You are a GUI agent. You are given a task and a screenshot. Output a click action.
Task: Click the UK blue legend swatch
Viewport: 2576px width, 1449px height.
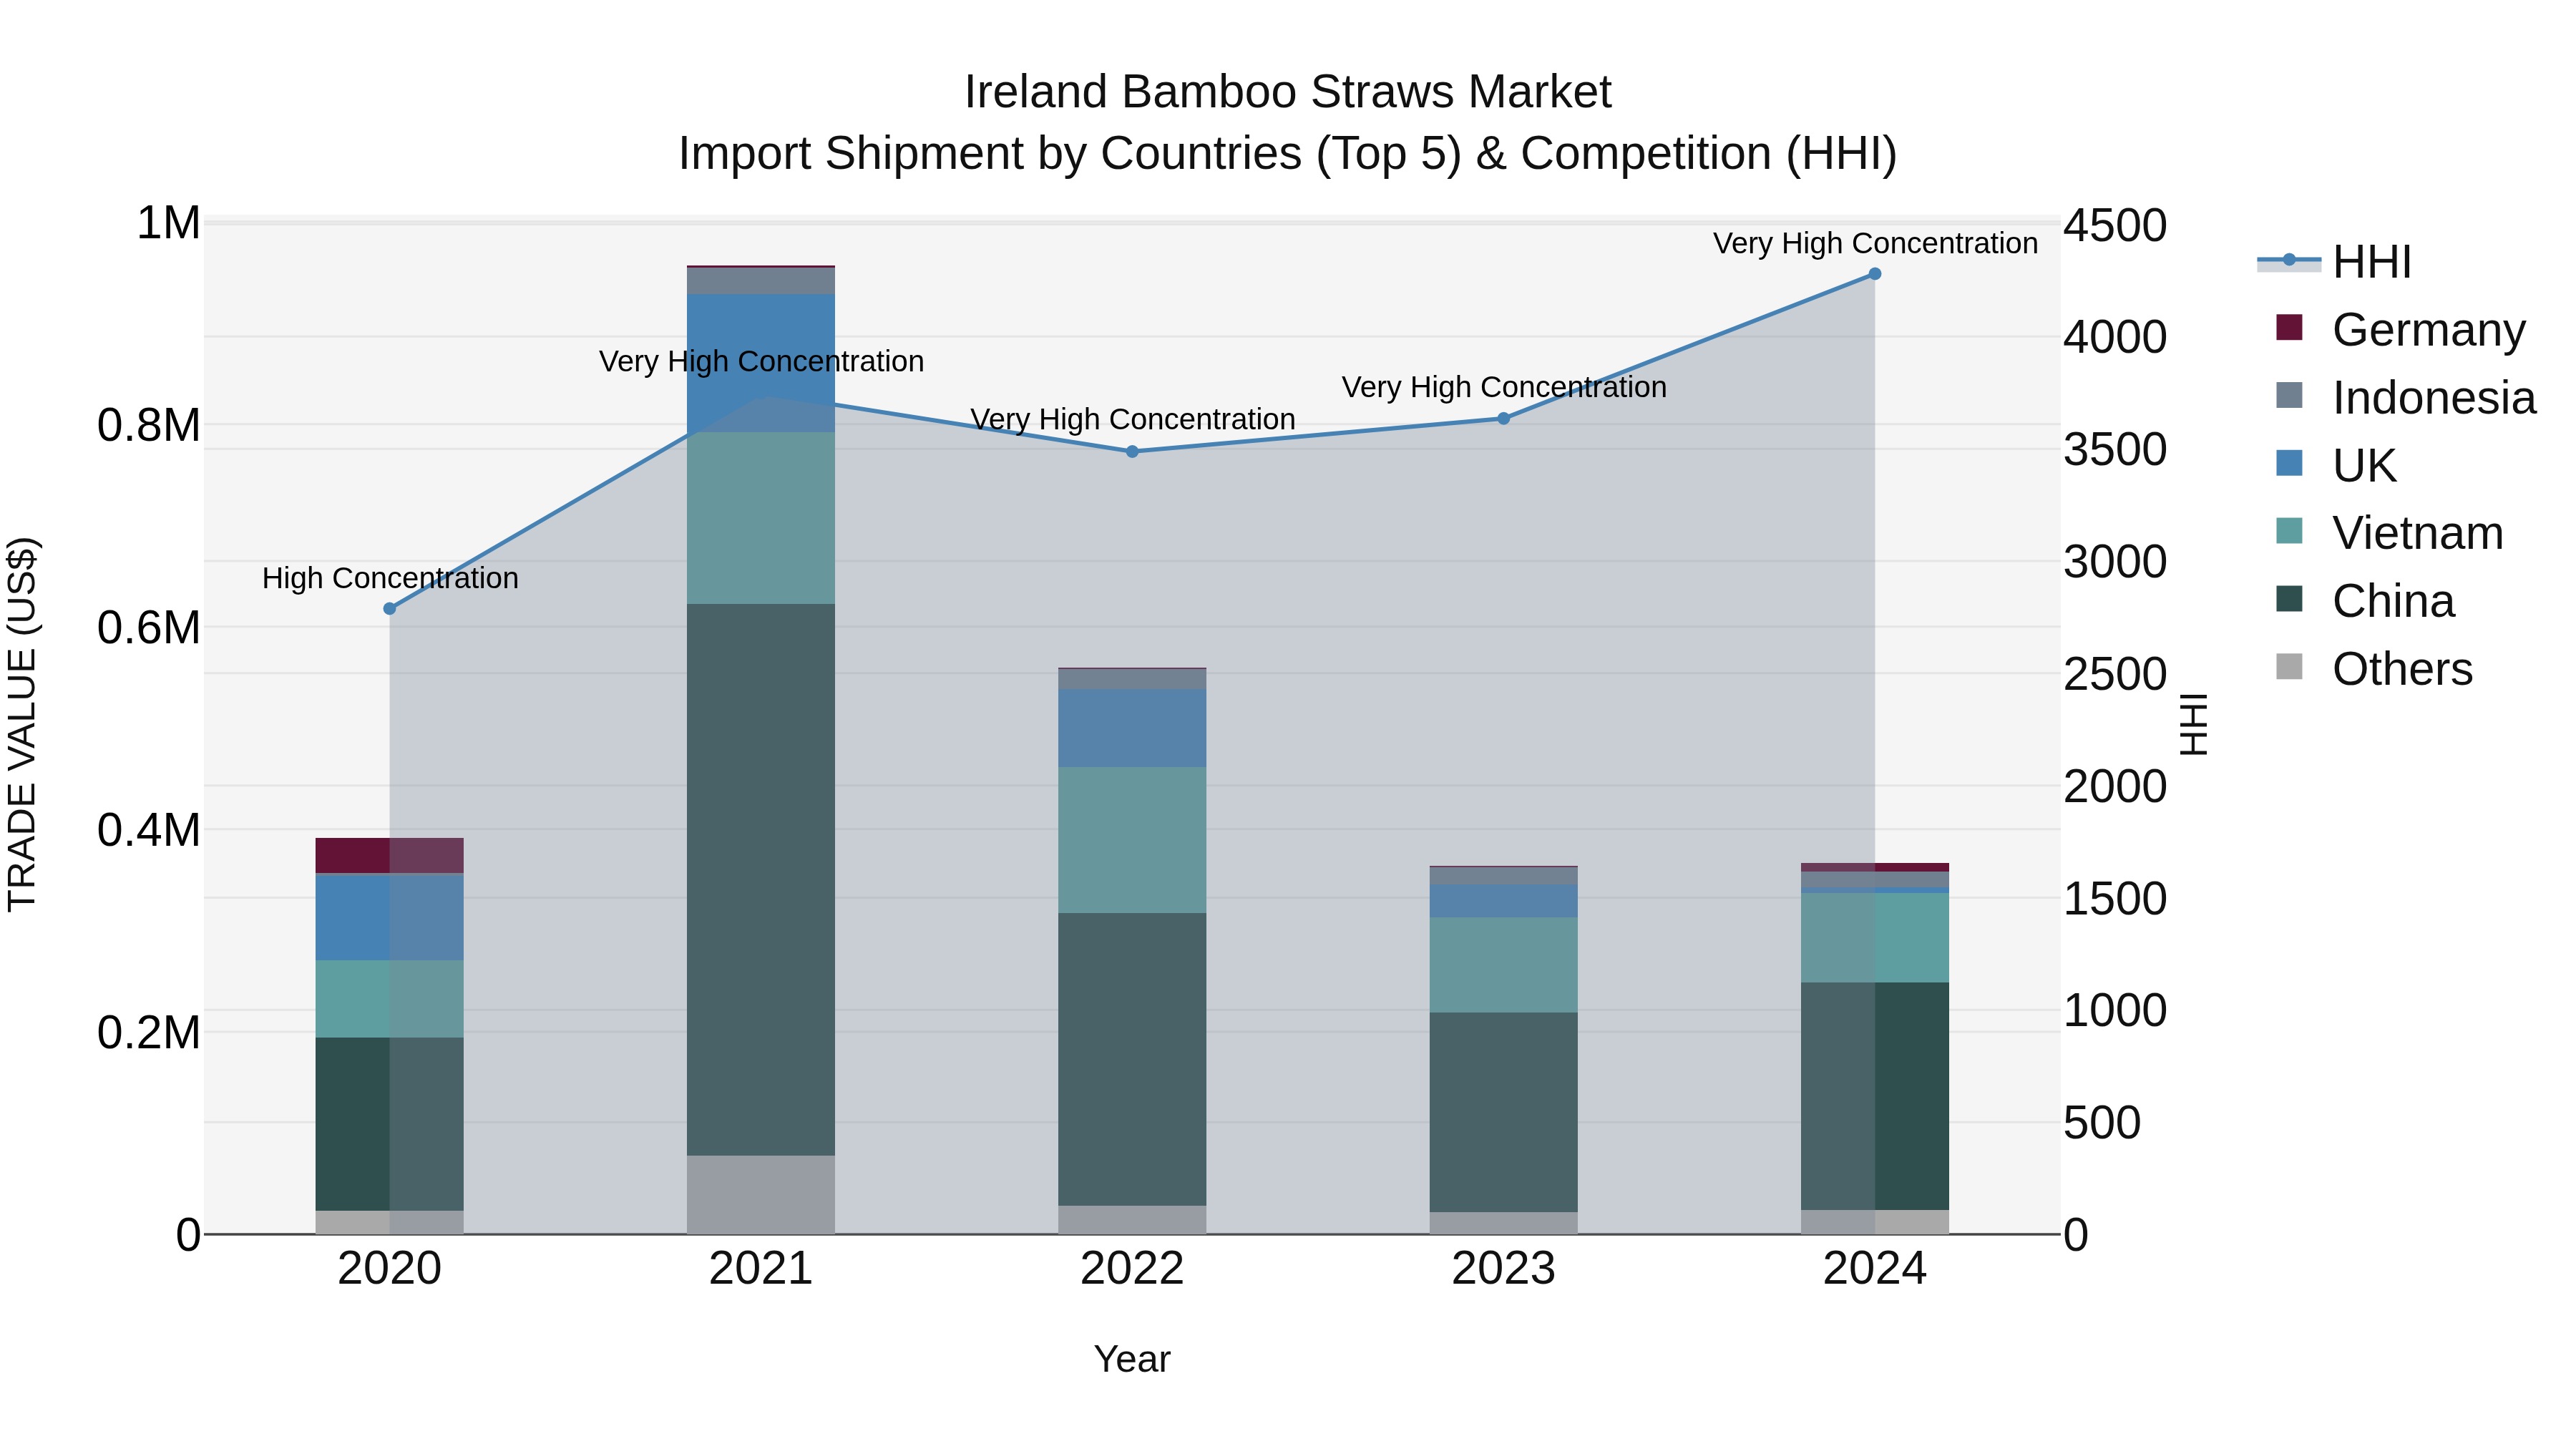[x=2289, y=463]
